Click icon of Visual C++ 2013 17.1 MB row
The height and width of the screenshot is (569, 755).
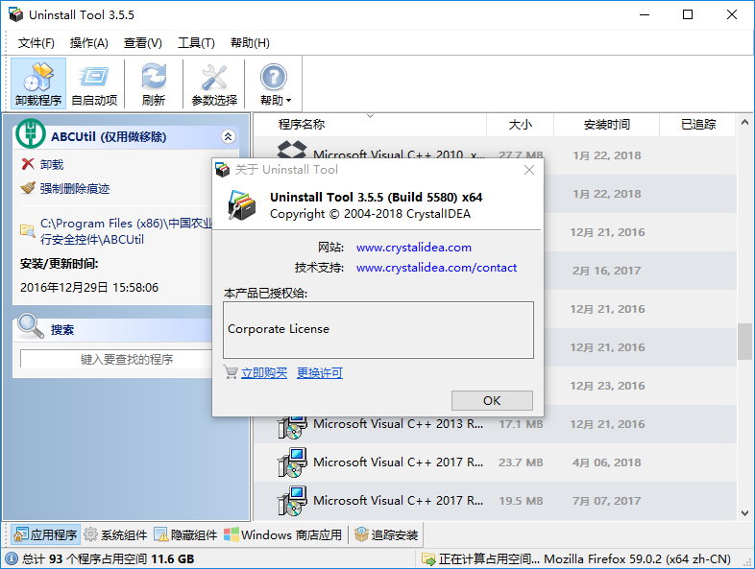292,428
